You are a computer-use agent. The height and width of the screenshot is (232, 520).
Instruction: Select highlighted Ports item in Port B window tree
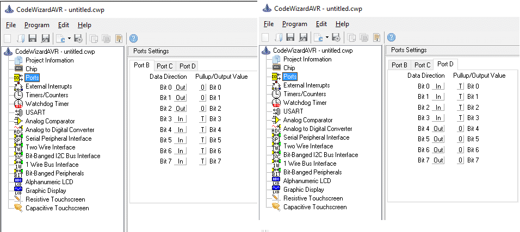tap(32, 78)
